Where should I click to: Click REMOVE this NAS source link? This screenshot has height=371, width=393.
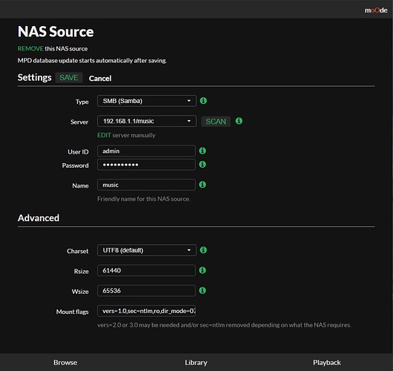tap(30, 48)
